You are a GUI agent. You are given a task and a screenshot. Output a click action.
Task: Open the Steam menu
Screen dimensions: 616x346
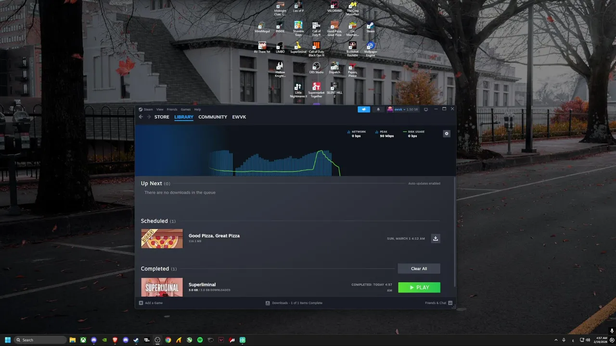pyautogui.click(x=146, y=110)
